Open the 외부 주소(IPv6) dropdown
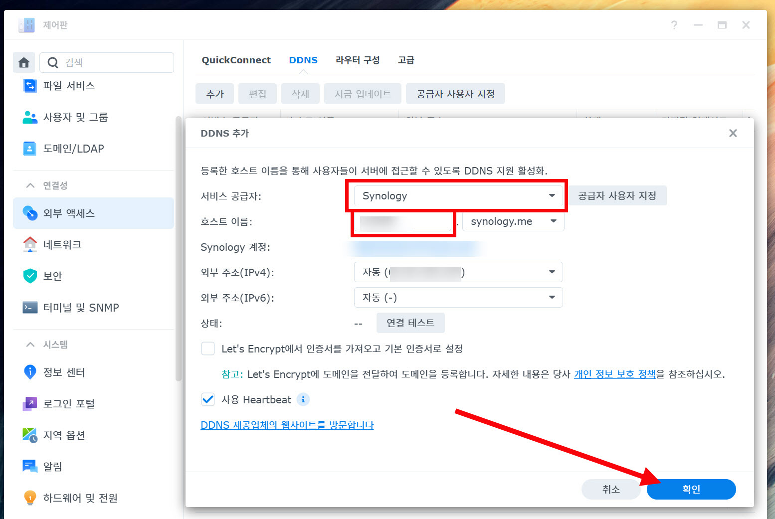The width and height of the screenshot is (775, 519). 458,298
